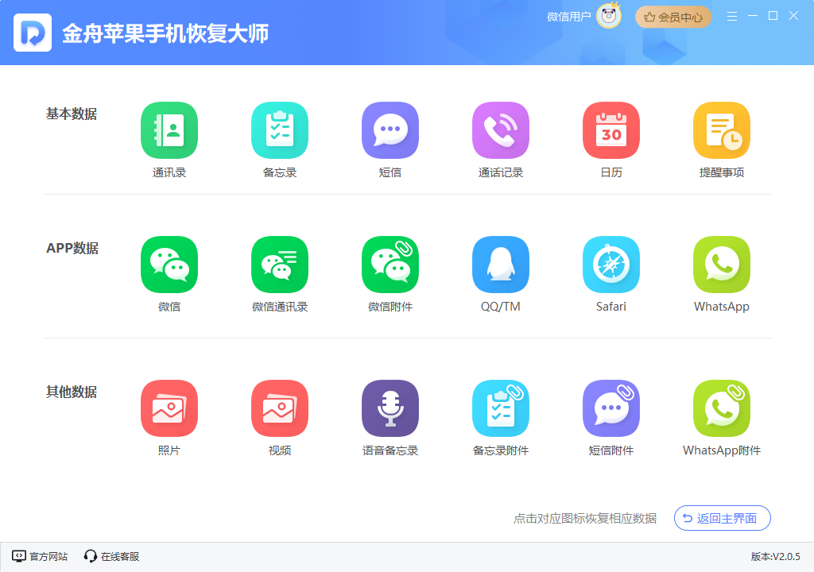Click 短信附件 recovery icon

[611, 408]
